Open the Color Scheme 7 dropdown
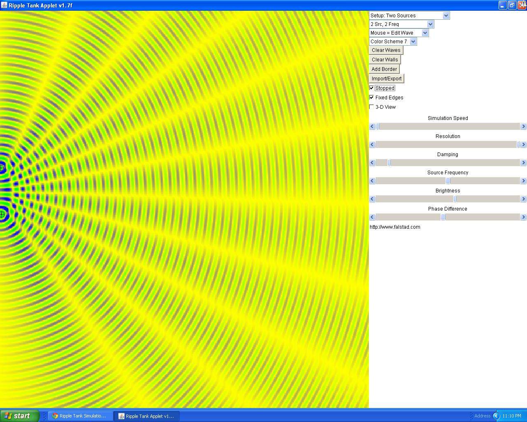Viewport: 527px width, 422px height. [393, 42]
